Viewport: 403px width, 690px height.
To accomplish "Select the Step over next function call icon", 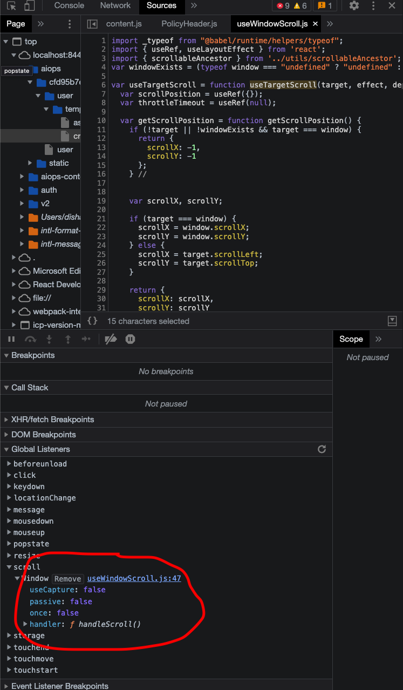I will 31,339.
